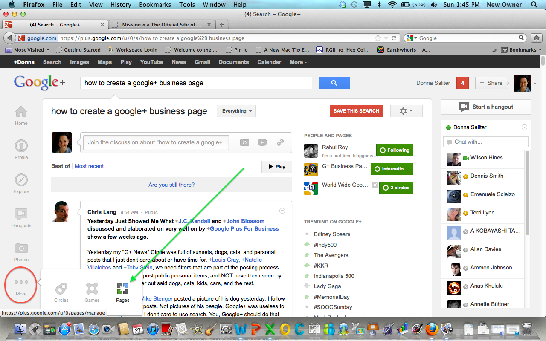546x341 pixels.
Task: Open Home in Google+ sidebar
Action: point(21,116)
